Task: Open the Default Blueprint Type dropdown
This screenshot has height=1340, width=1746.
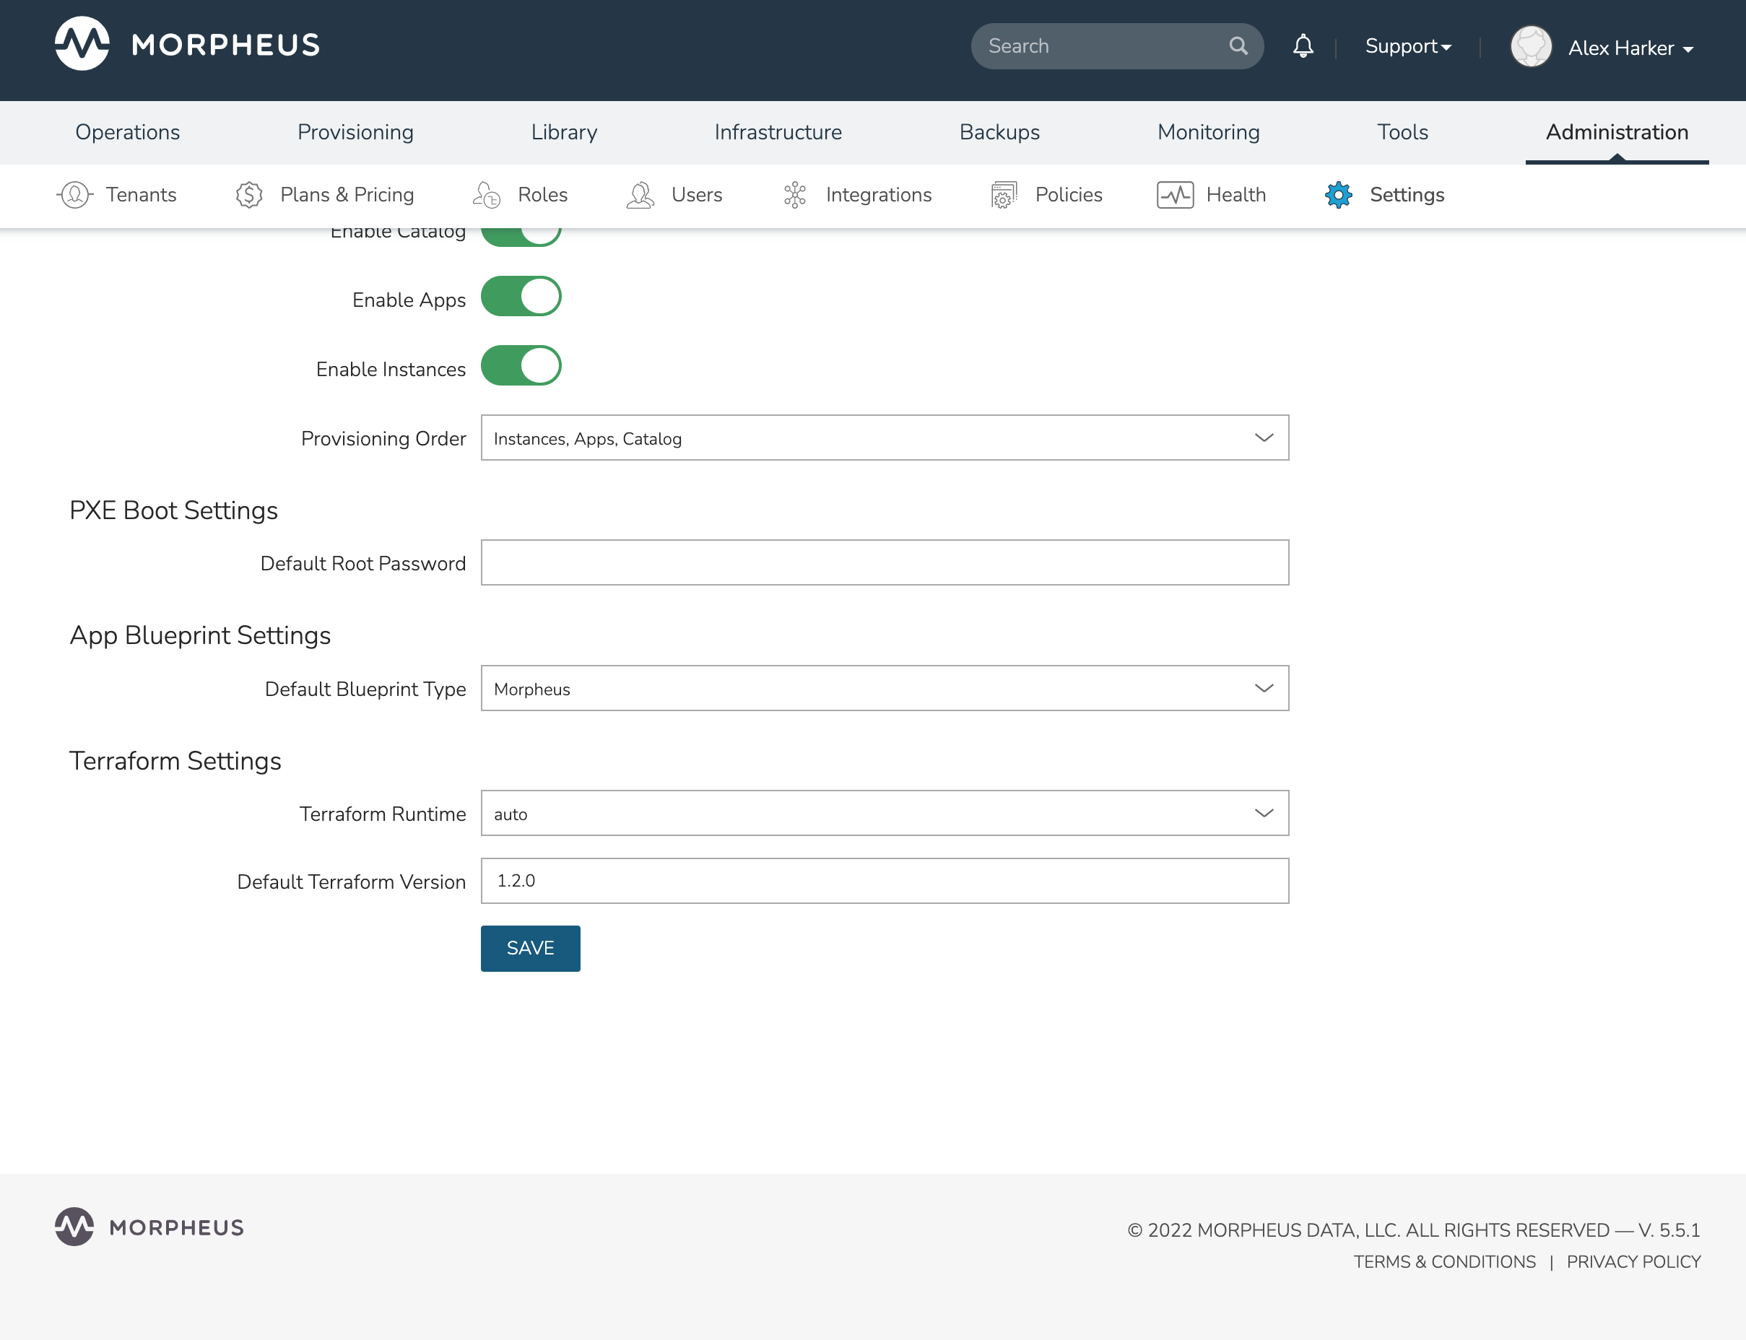Action: coord(884,688)
